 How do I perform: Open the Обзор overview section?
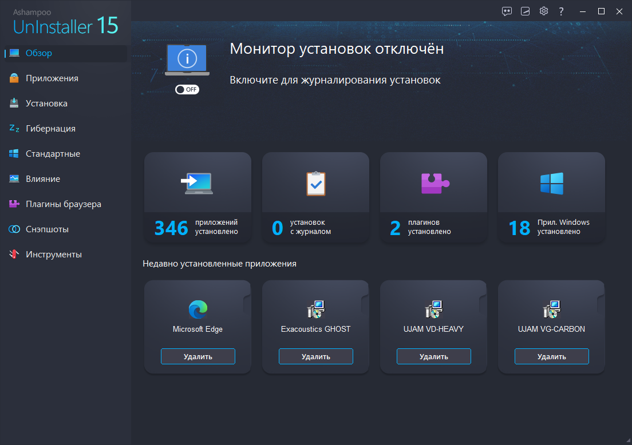pos(65,53)
